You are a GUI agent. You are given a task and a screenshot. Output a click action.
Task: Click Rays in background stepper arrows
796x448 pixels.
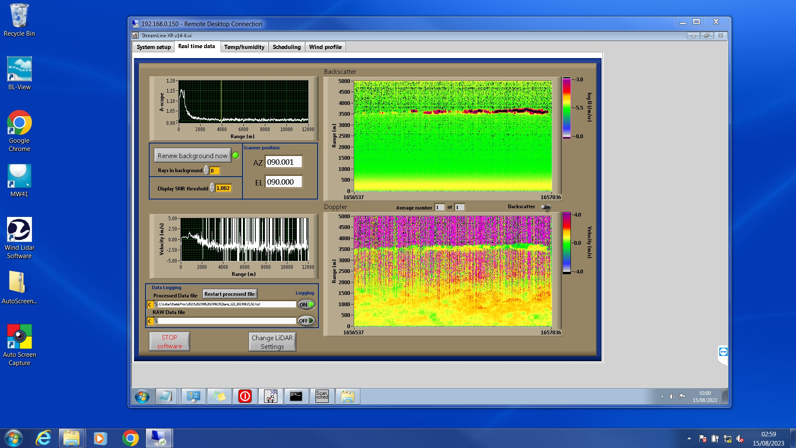206,170
